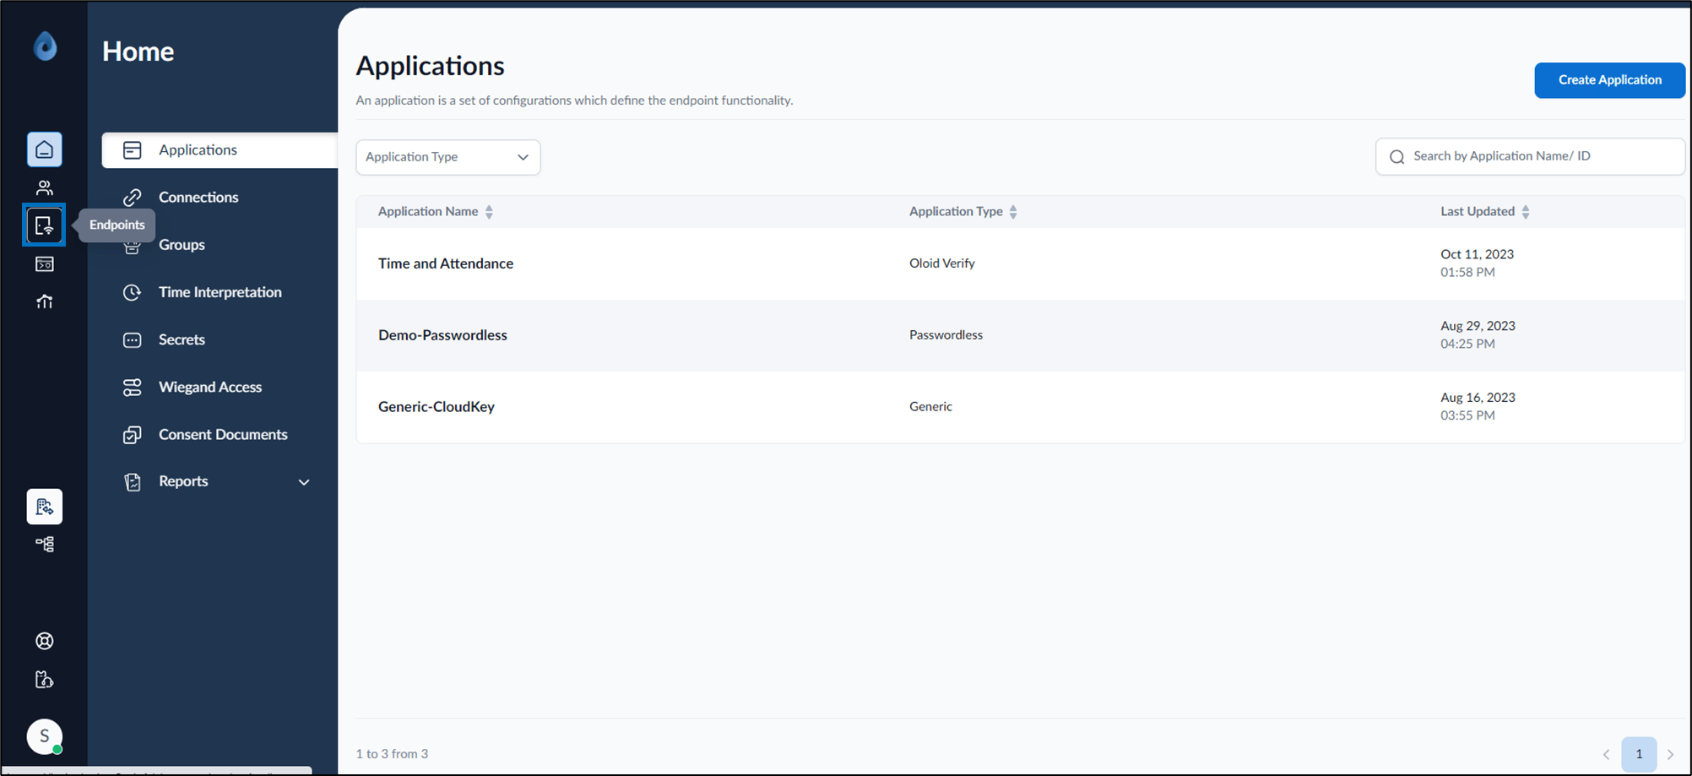Screen dimensions: 1692x776
Task: Click the Oloid logo icon
Action: coord(45,46)
